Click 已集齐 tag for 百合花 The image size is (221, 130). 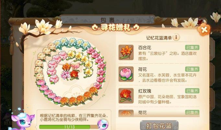coord(192,48)
